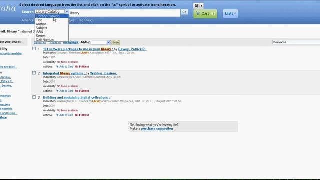The image size is (320, 180).
Task: Open the Add to list dropdown
Action: [101, 42]
